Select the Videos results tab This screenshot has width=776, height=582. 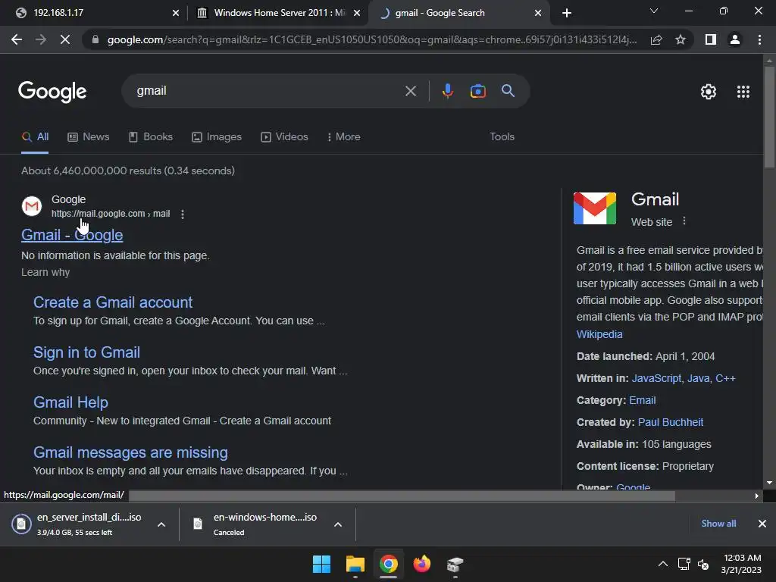pos(285,137)
